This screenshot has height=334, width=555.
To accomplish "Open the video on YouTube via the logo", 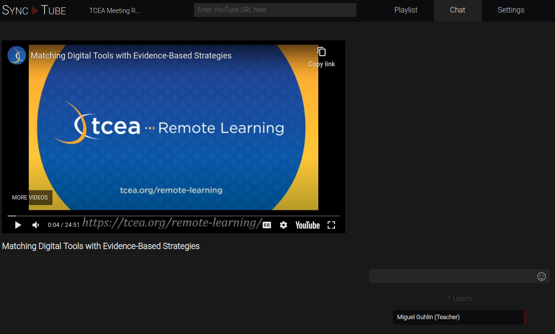I will [308, 225].
